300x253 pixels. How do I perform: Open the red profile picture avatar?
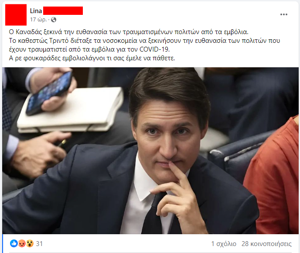(16, 15)
